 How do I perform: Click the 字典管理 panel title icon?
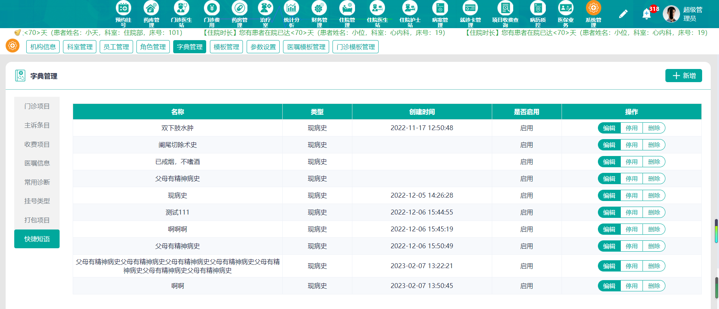20,76
